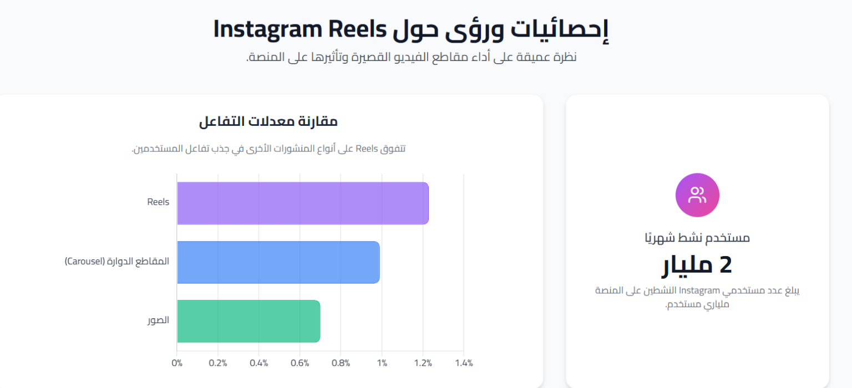This screenshot has width=852, height=388.
Task: Click the 1.2% axis tick label
Action: point(423,364)
